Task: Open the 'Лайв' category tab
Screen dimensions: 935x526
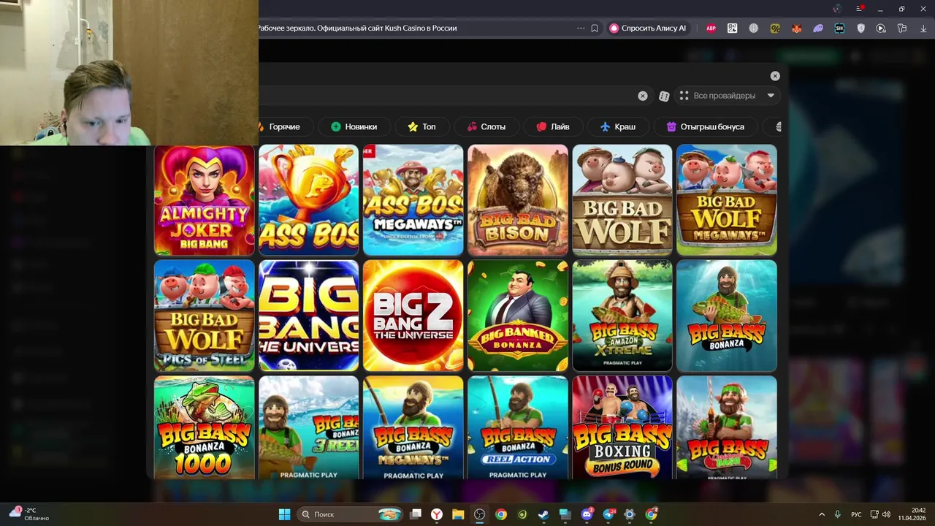Action: coord(553,126)
